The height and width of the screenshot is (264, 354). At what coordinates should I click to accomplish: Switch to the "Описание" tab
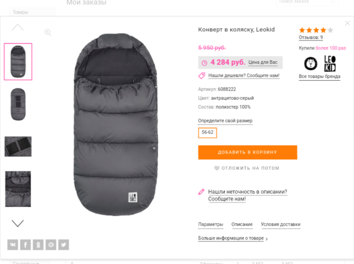point(242,224)
